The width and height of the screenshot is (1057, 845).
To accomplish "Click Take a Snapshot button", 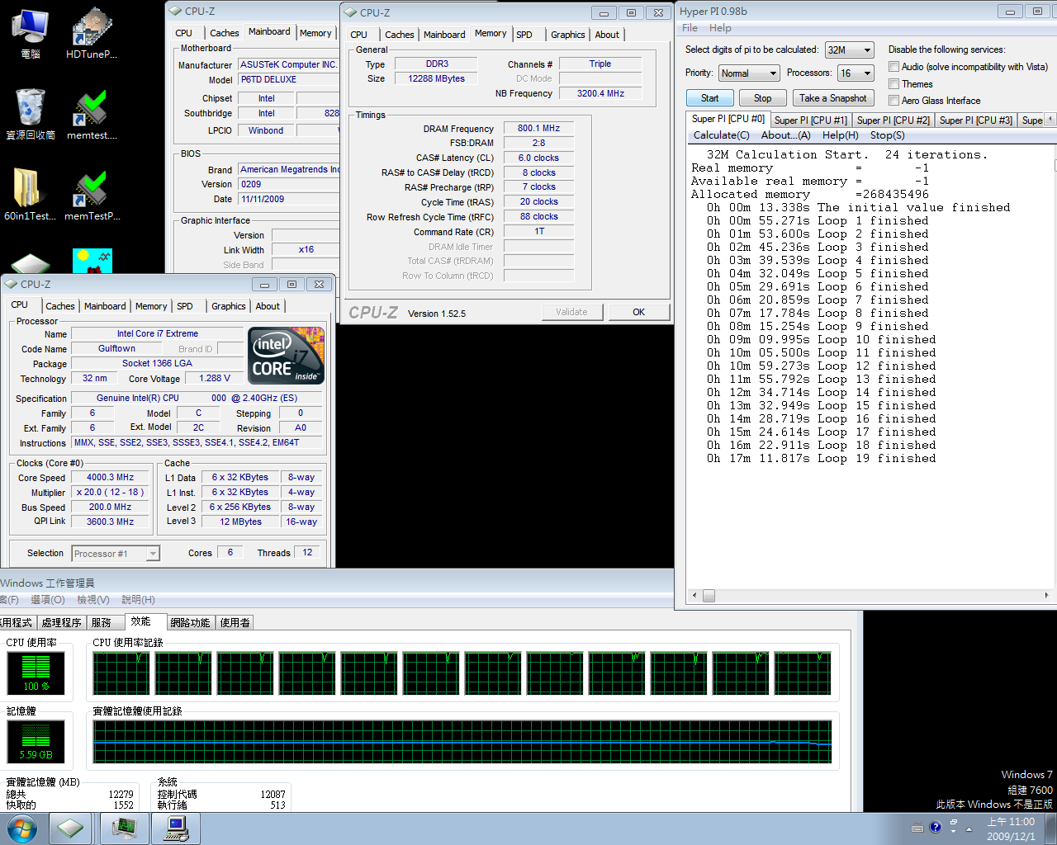I will [x=832, y=98].
